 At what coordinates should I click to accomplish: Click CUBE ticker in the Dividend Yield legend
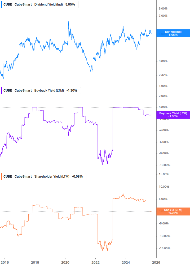[8, 4]
